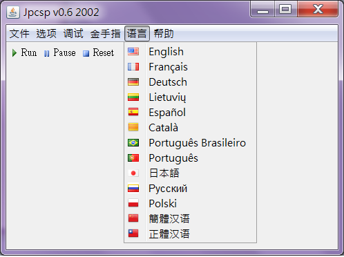Click the Portuguese flag icon
344x257 pixels.
point(133,158)
